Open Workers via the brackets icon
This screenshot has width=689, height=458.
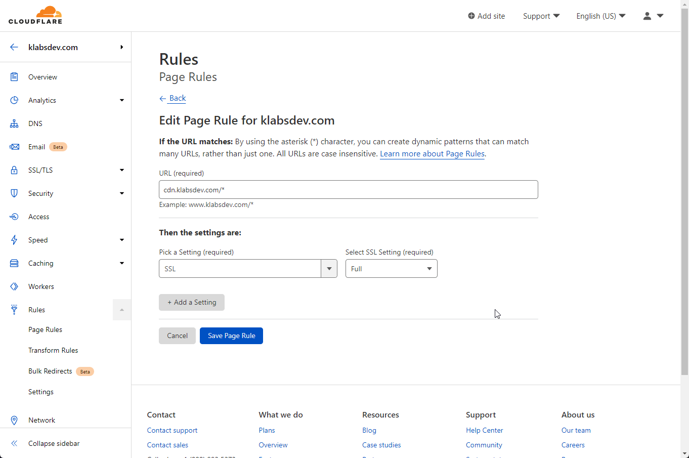(x=14, y=286)
